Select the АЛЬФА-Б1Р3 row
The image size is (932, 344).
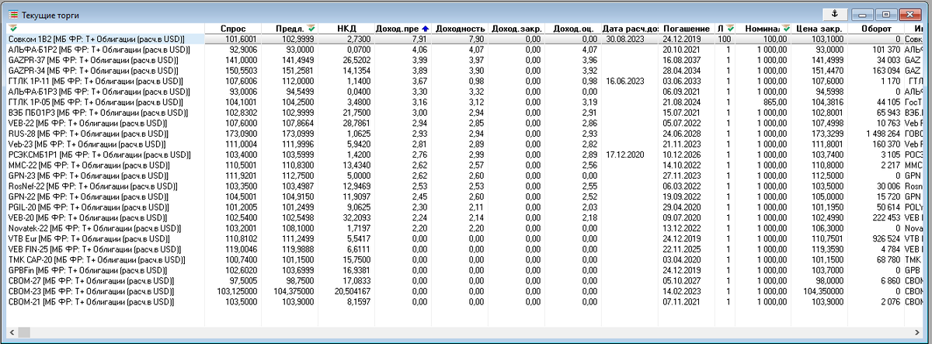pos(466,91)
